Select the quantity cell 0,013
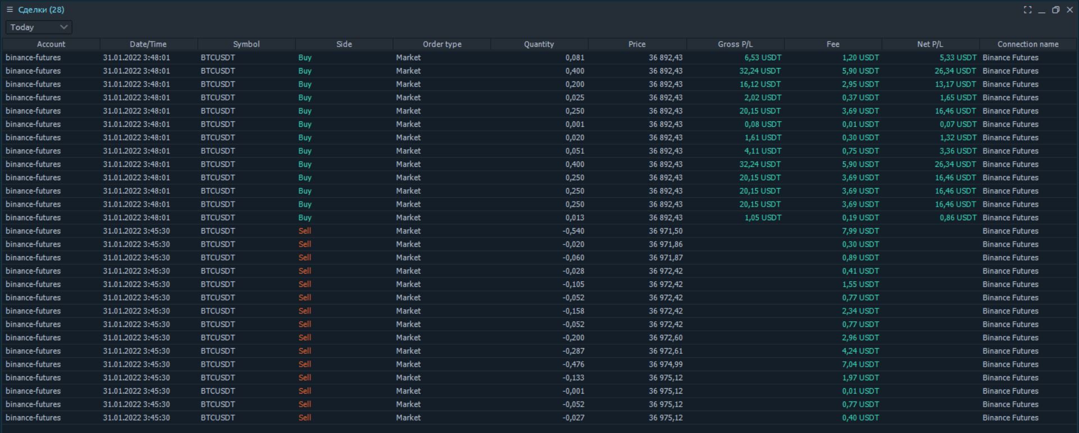The height and width of the screenshot is (433, 1079). tap(575, 217)
